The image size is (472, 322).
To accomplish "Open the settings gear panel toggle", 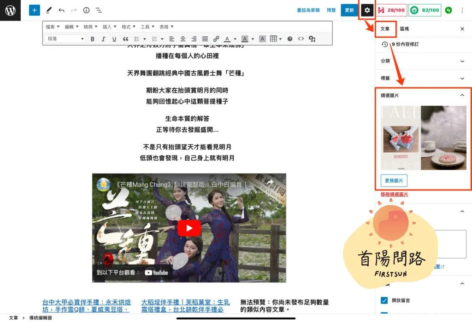I will coord(367,10).
